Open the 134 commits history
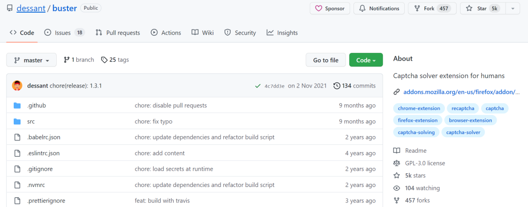 tap(354, 86)
